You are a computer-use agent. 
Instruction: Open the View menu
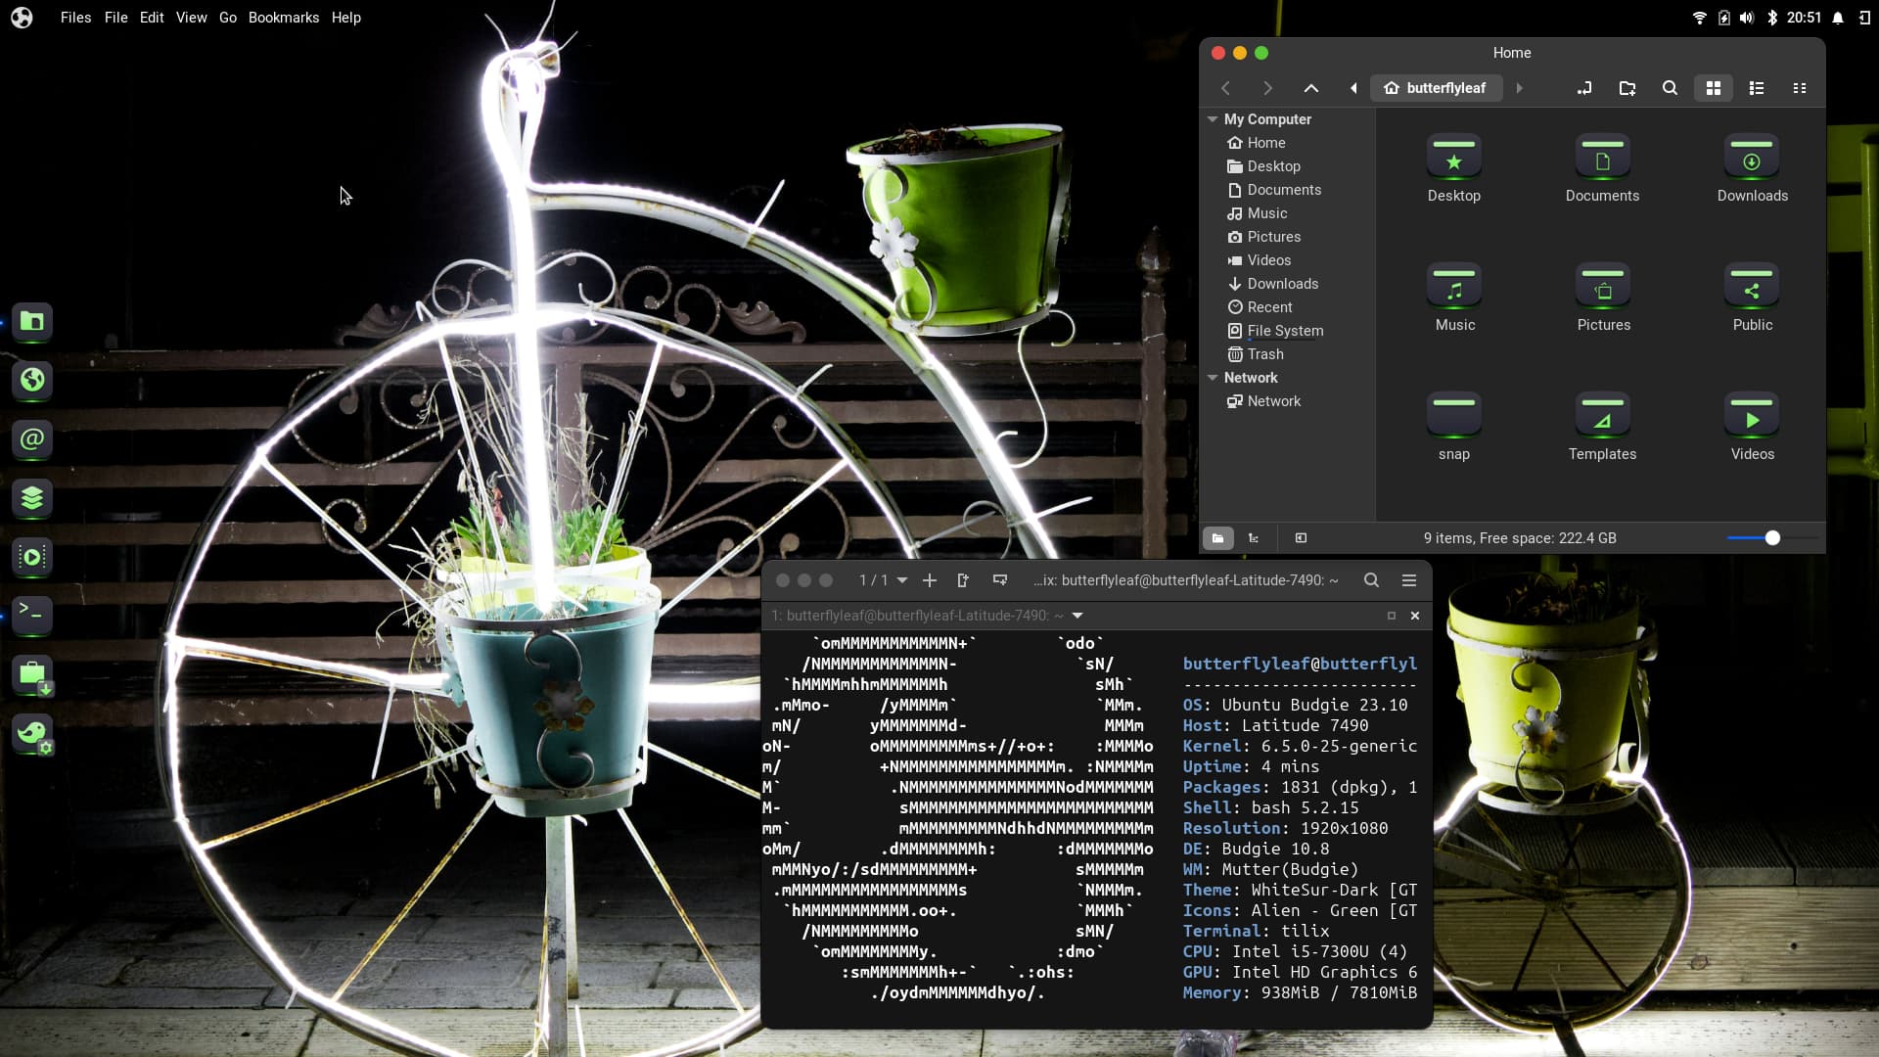pos(191,18)
